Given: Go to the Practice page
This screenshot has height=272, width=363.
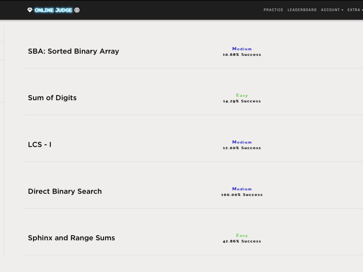Looking at the screenshot, I should (x=273, y=10).
